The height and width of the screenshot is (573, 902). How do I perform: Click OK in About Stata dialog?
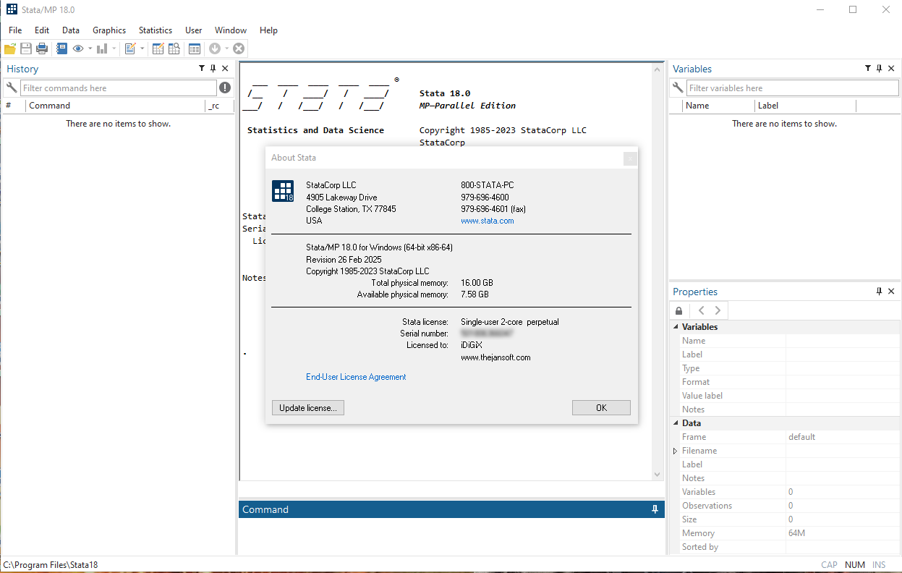point(601,408)
